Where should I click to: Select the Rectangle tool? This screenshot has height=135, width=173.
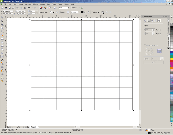(x=2, y=39)
